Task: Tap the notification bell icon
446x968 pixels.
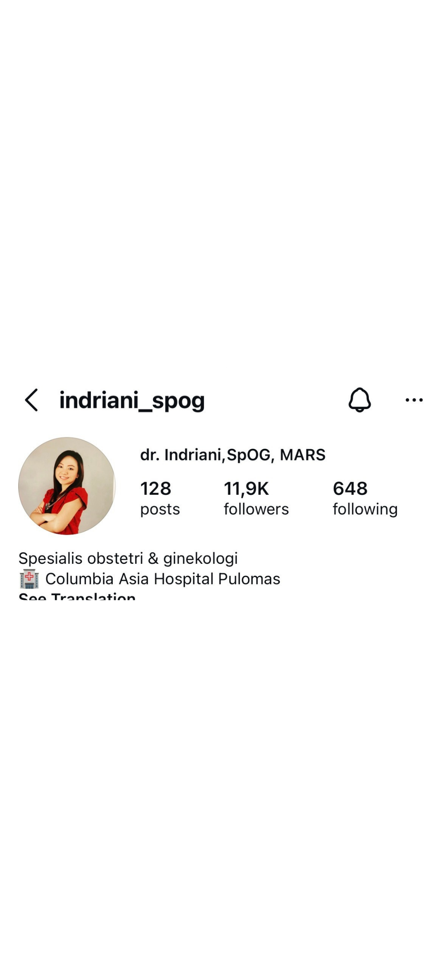Action: (x=360, y=400)
